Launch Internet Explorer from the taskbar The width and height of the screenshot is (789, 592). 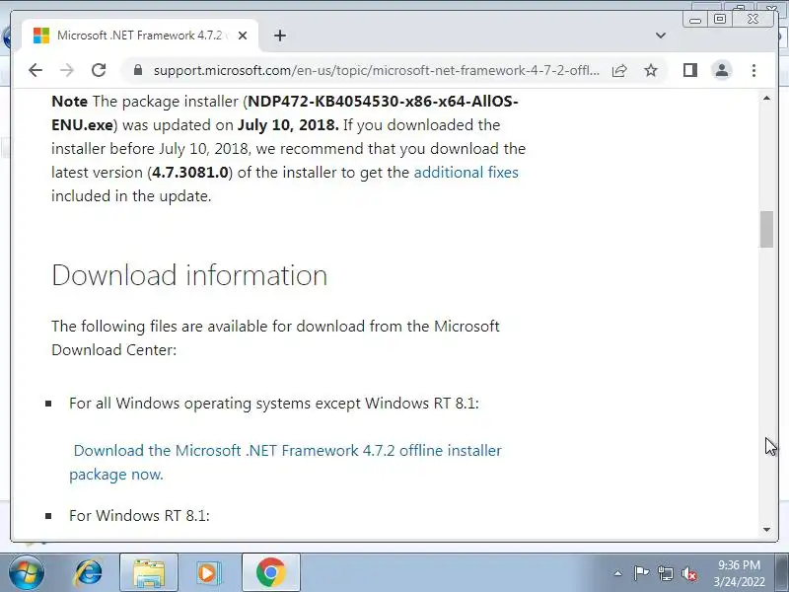[89, 573]
